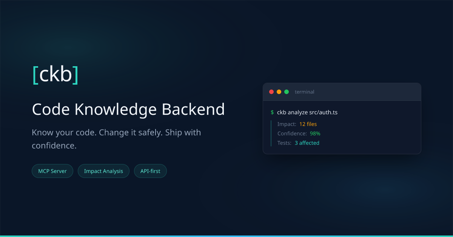The height and width of the screenshot is (237, 453).
Task: Click the red terminal traffic light dot
Action: [x=271, y=91]
